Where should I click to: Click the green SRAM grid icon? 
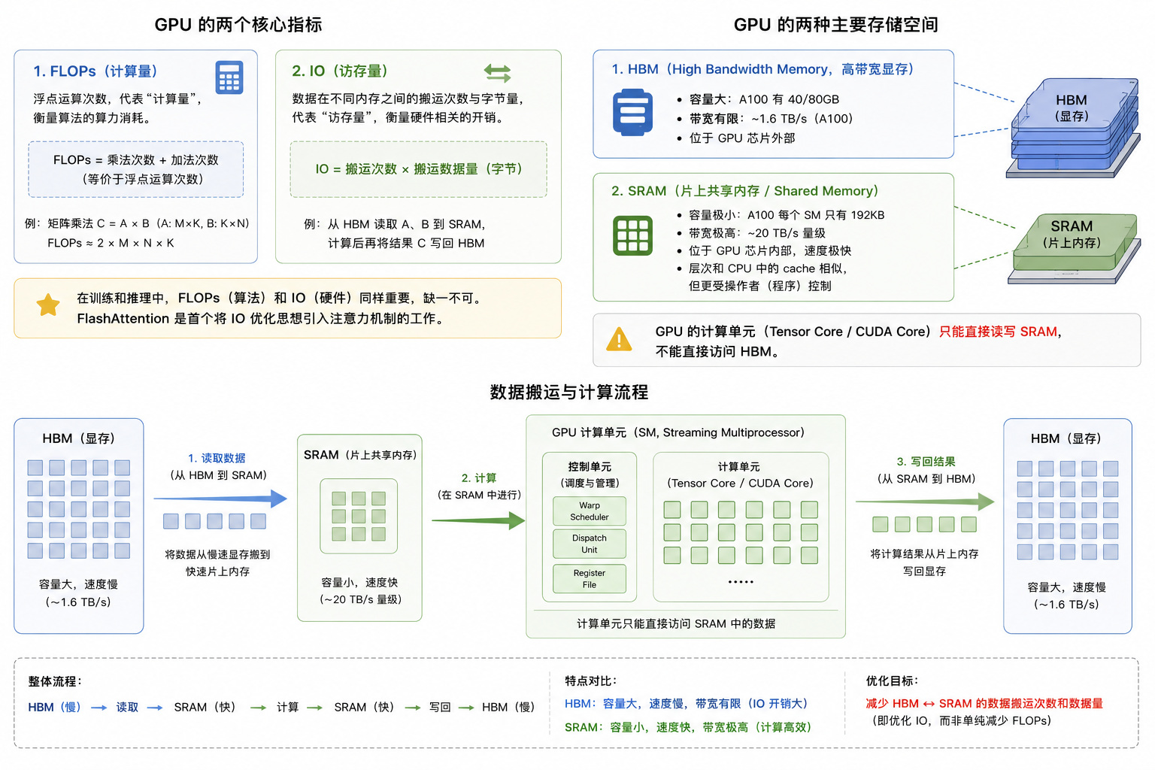(x=632, y=235)
